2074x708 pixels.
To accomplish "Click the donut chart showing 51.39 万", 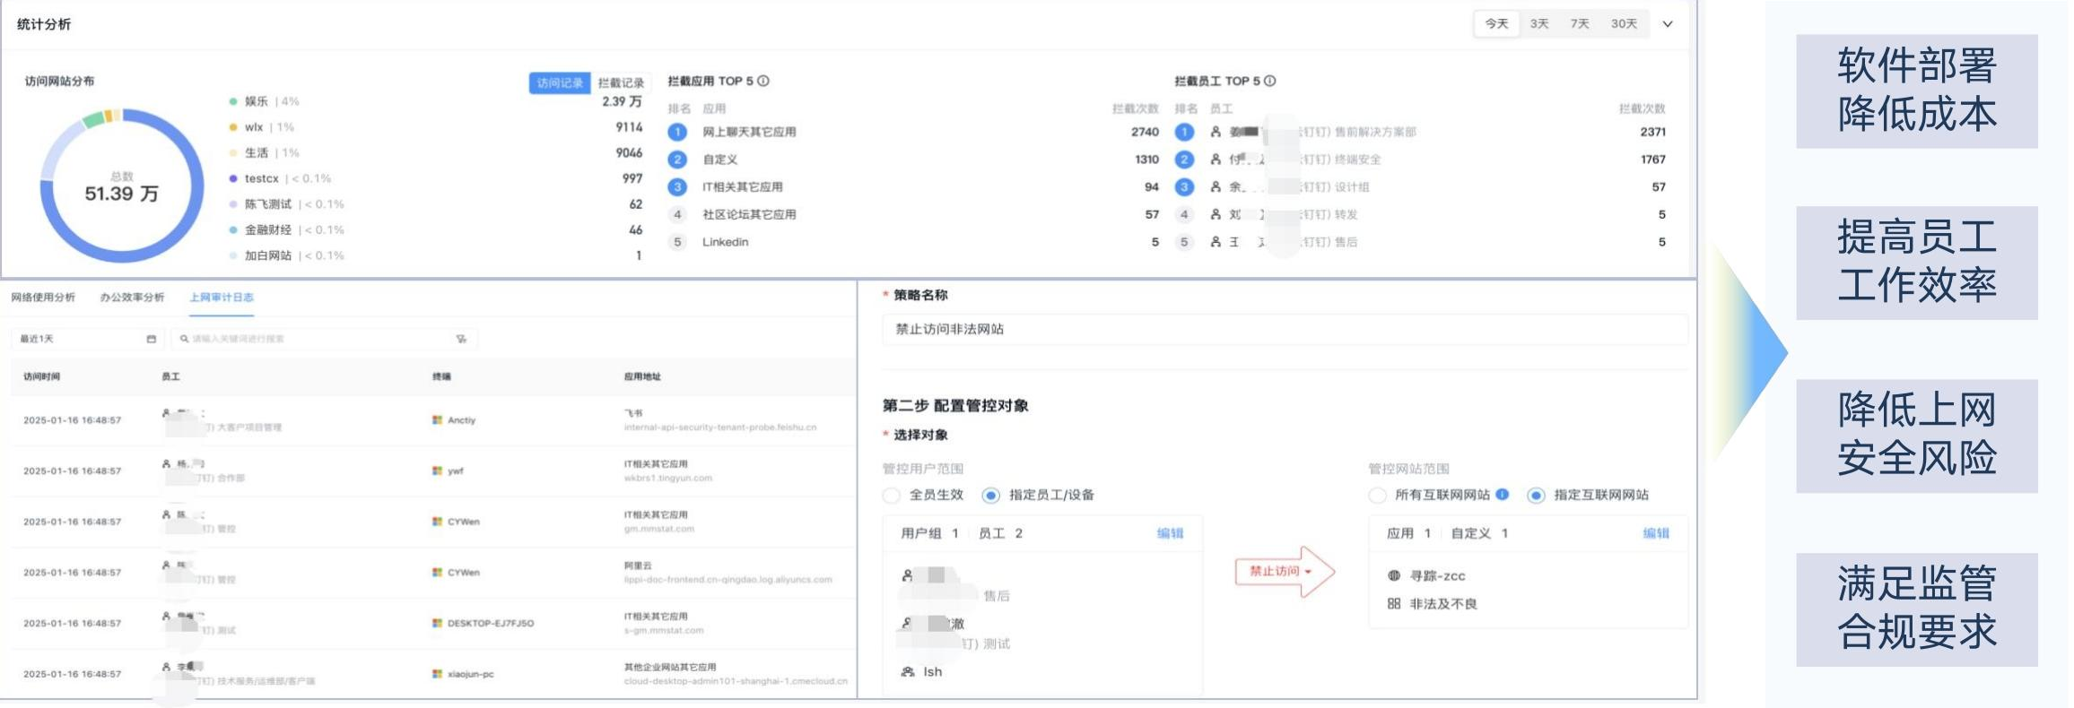I will [122, 186].
